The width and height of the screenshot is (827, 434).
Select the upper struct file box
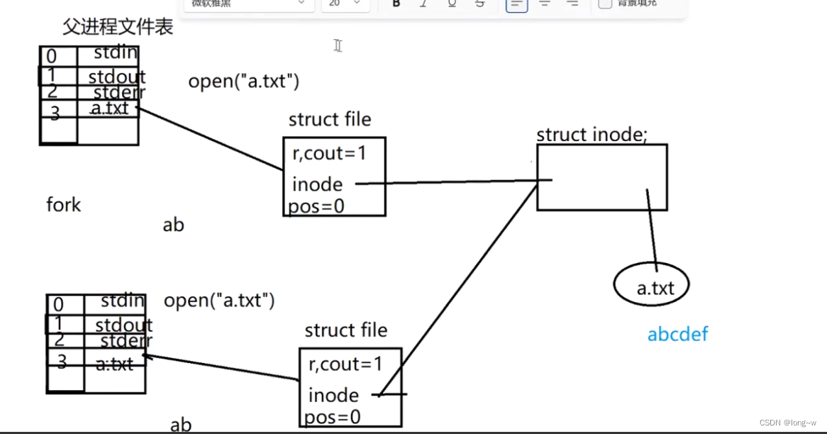(334, 176)
